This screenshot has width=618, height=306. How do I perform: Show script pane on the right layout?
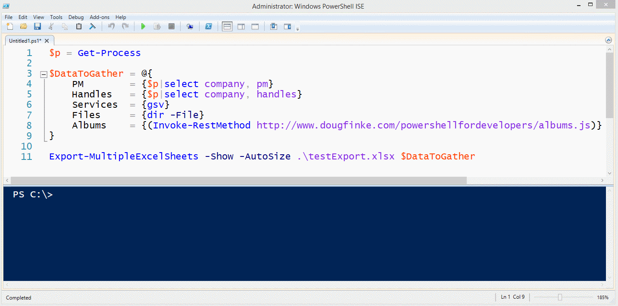tap(241, 27)
